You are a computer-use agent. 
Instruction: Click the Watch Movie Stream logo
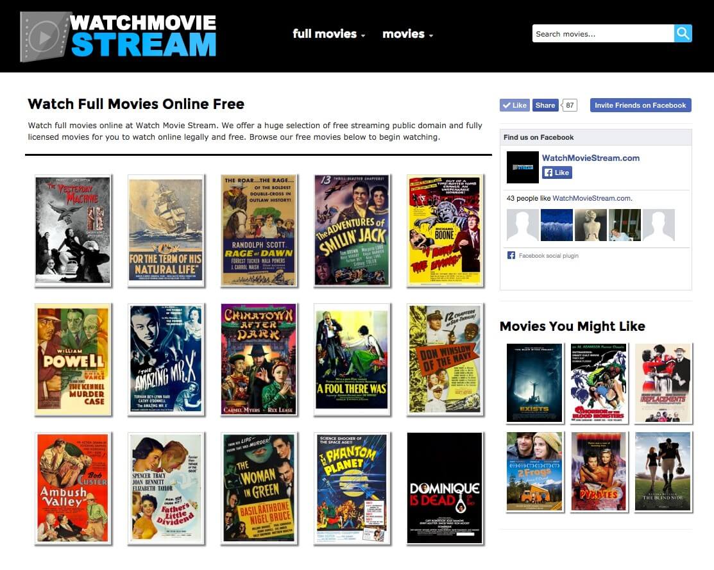pyautogui.click(x=118, y=37)
